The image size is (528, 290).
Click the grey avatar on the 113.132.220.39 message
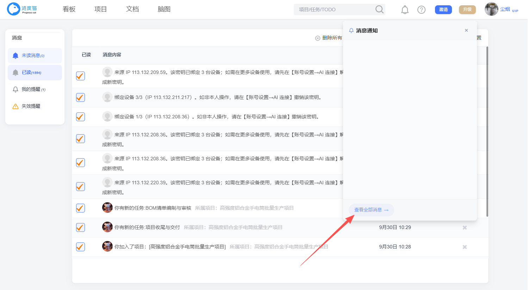click(x=107, y=182)
